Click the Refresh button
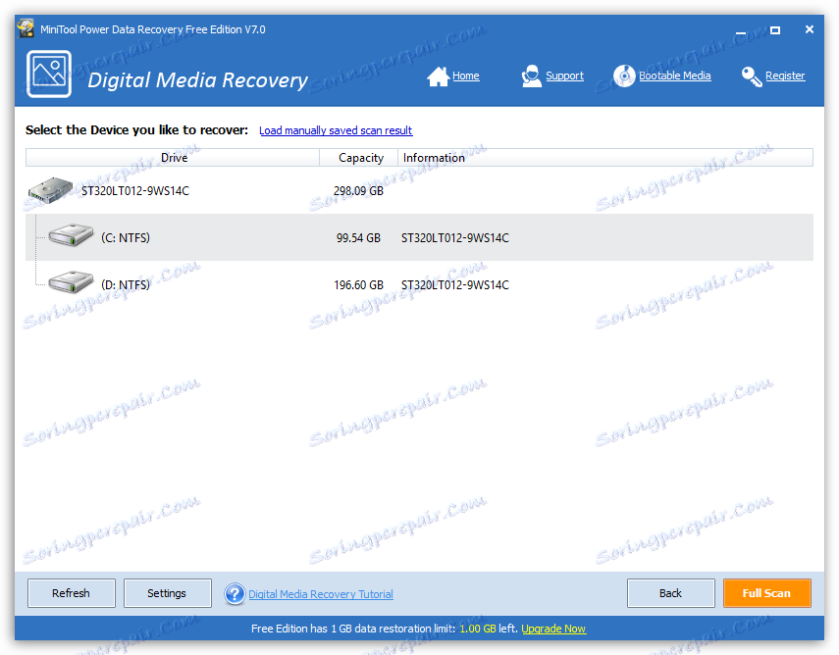 [x=72, y=593]
